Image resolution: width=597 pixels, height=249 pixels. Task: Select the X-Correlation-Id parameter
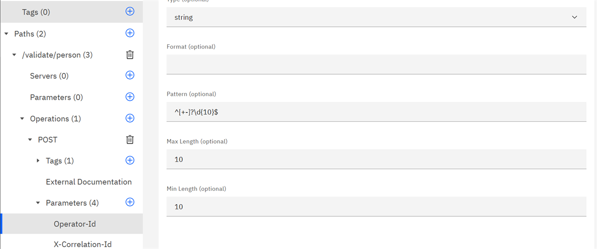pyautogui.click(x=82, y=244)
